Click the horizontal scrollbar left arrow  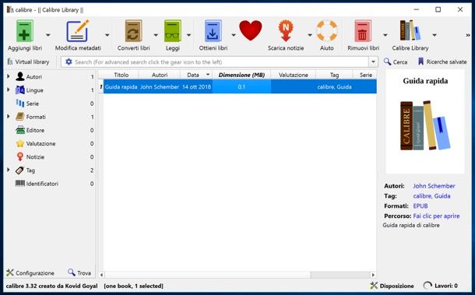coord(101,275)
